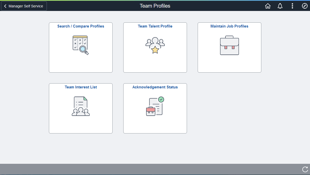The width and height of the screenshot is (310, 175).
Task: Open the NavBar compass icon
Action: [x=305, y=6]
